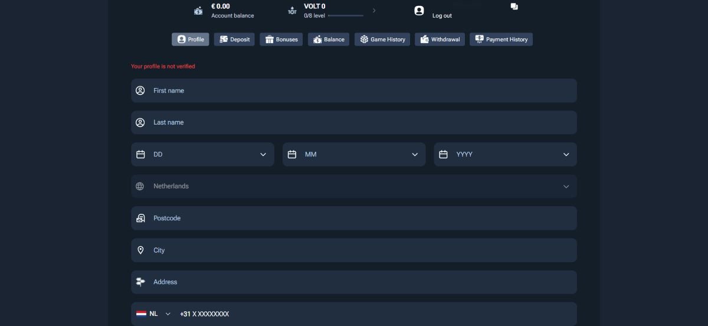Click the 0/8 level text

pos(314,16)
